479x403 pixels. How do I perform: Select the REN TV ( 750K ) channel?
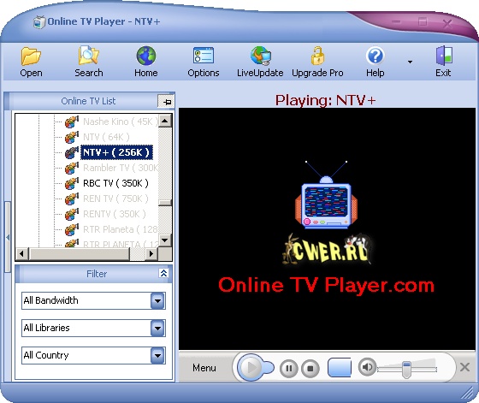tap(115, 199)
